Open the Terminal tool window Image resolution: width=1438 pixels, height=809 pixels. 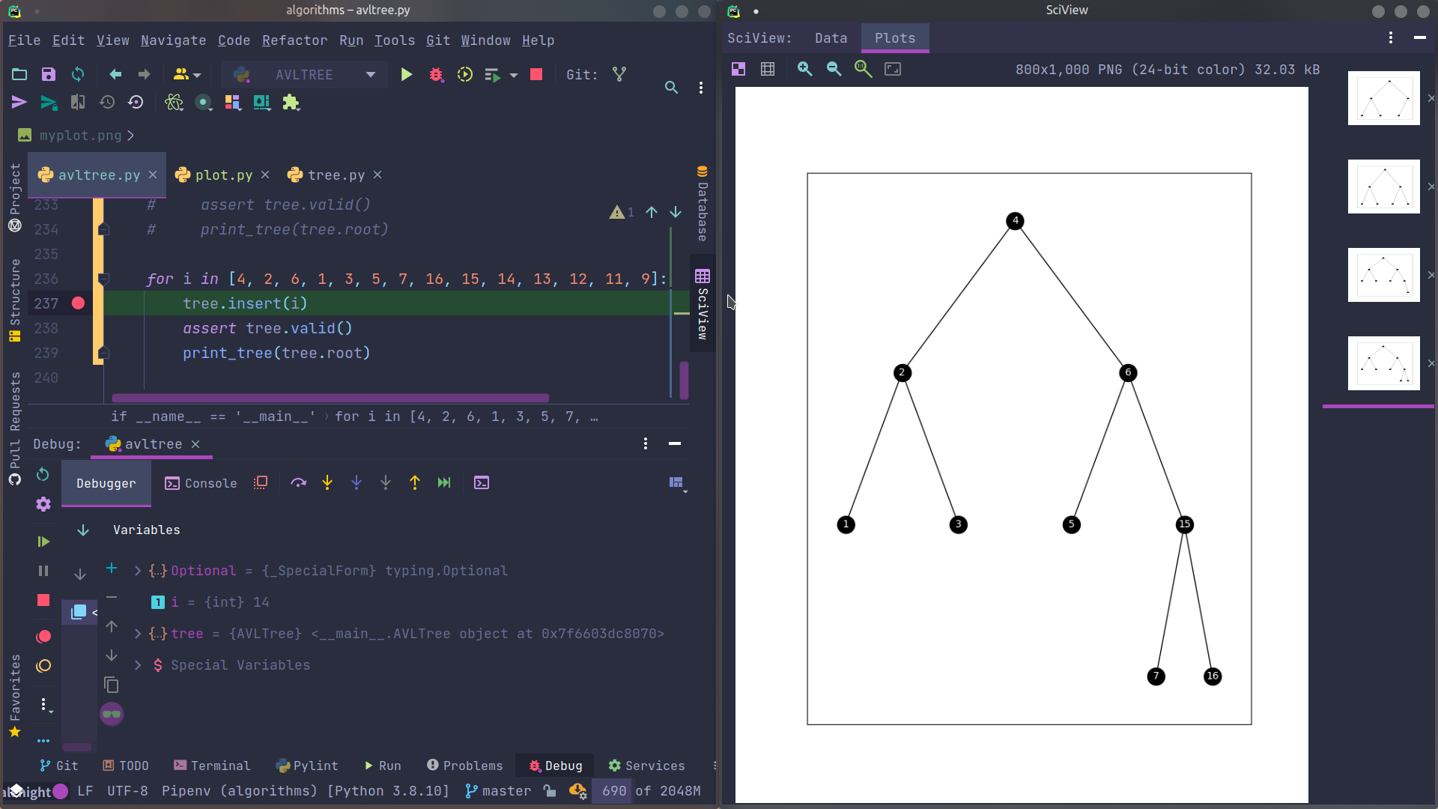click(x=212, y=766)
